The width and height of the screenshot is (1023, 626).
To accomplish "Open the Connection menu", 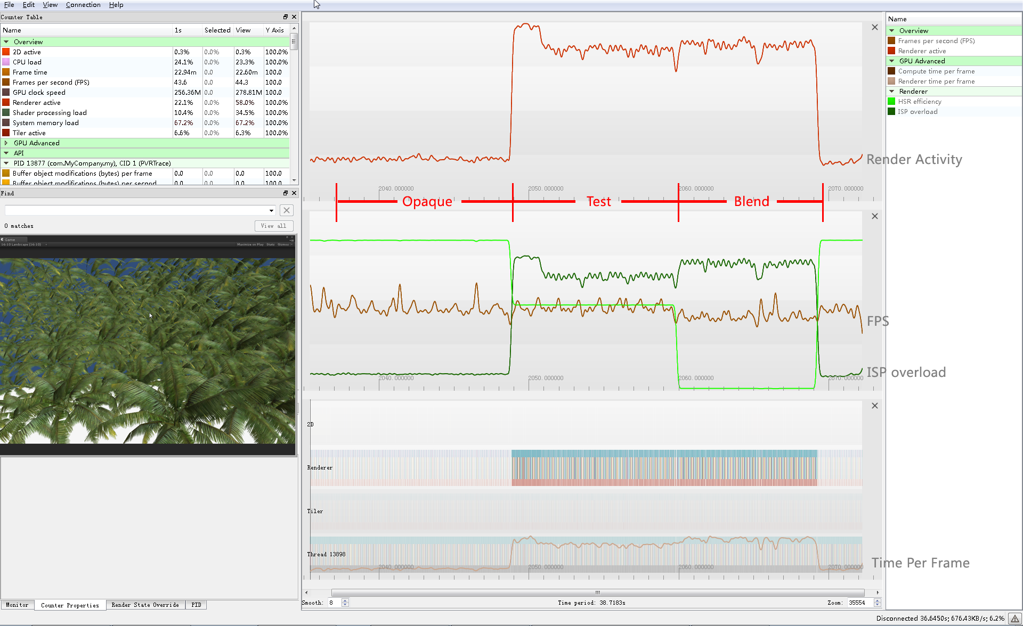I will 83,5.
